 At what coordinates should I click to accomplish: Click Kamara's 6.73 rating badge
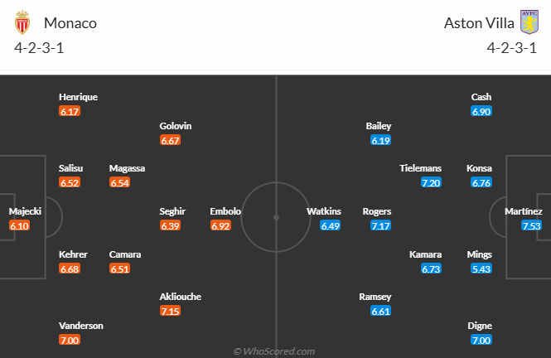[431, 268]
